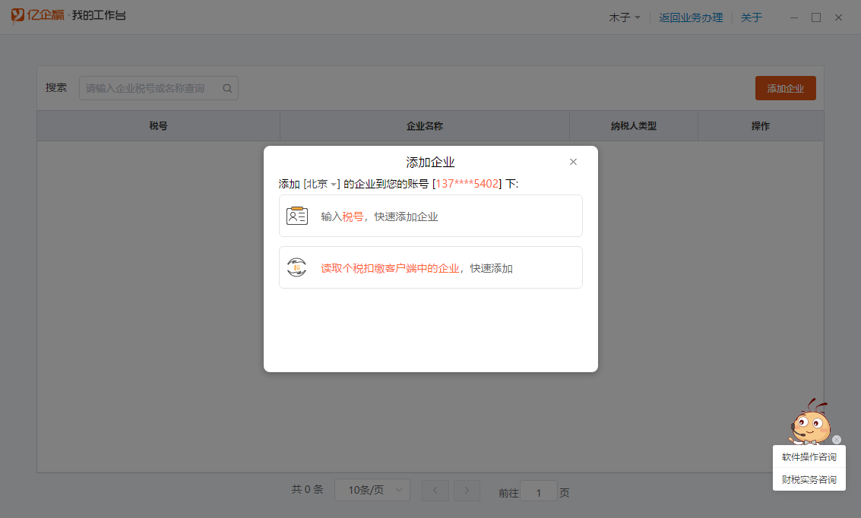Select 软件操作咨询 menu option
This screenshot has width=861, height=518.
[809, 457]
